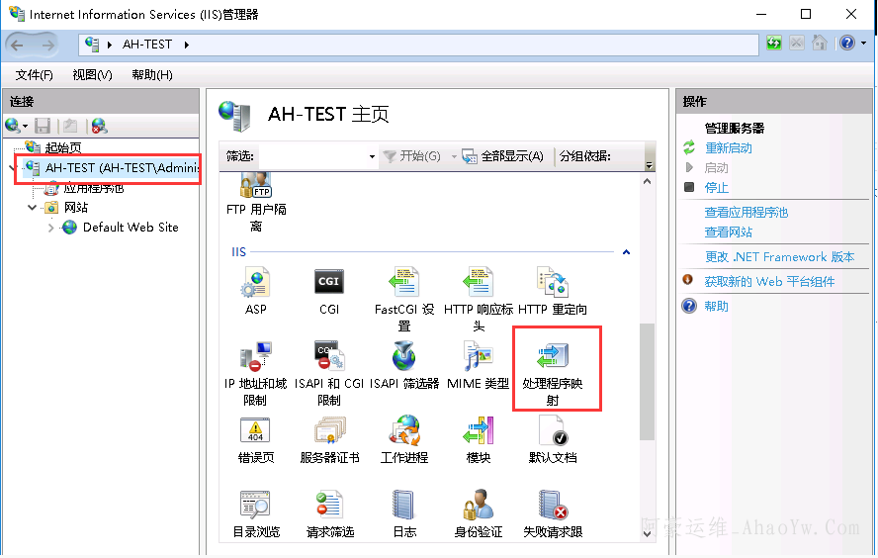
Task: Open the 身份验证 authentication icon
Action: tap(478, 507)
